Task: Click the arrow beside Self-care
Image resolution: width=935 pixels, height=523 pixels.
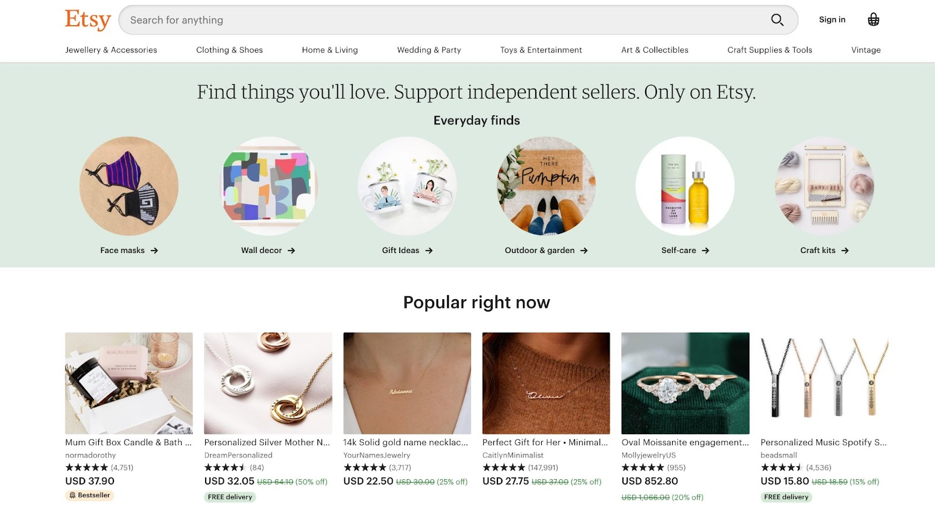Action: [706, 250]
